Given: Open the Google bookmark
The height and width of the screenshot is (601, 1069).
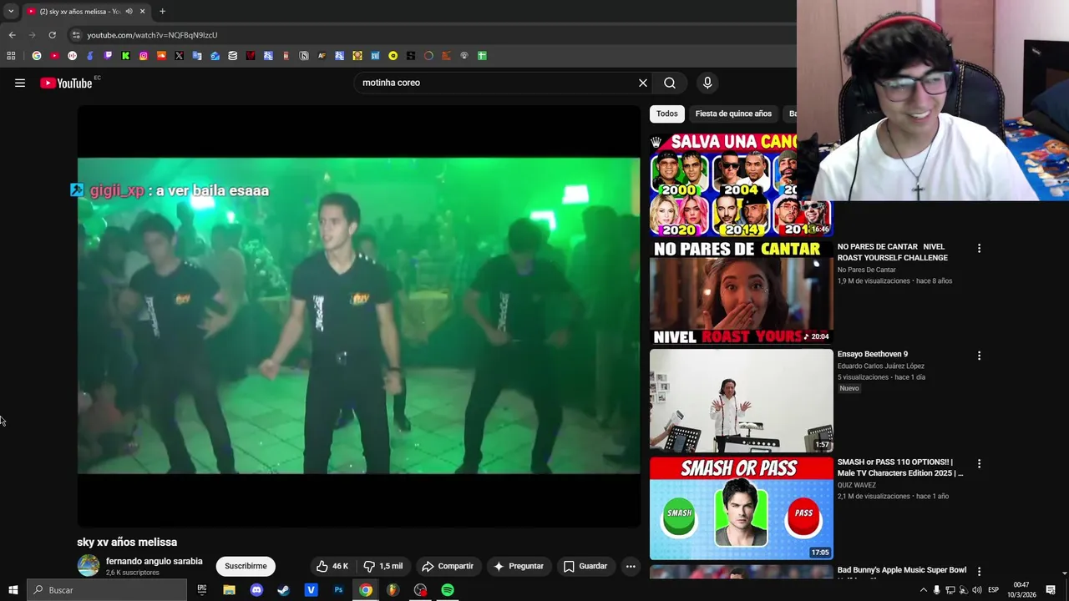Looking at the screenshot, I should click(37, 56).
